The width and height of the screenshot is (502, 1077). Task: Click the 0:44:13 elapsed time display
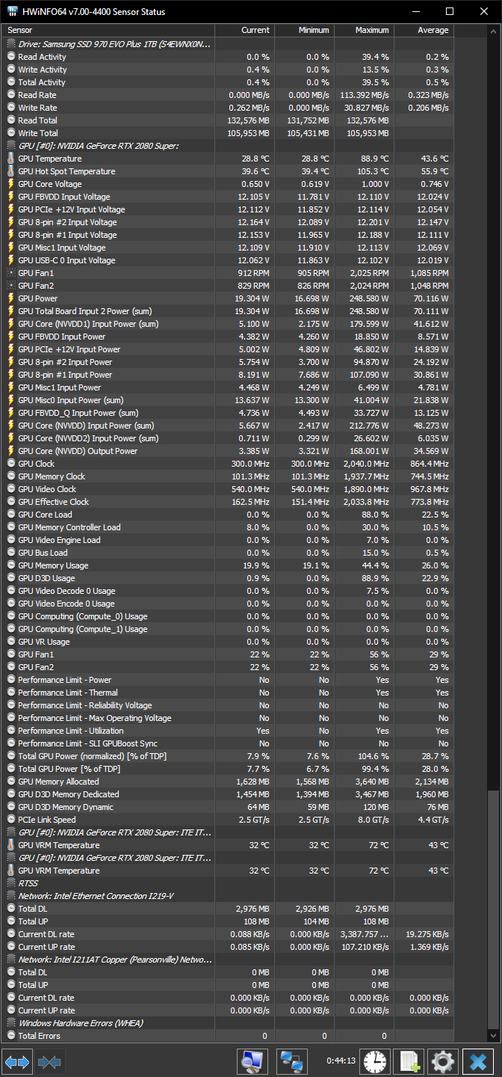click(x=341, y=1061)
